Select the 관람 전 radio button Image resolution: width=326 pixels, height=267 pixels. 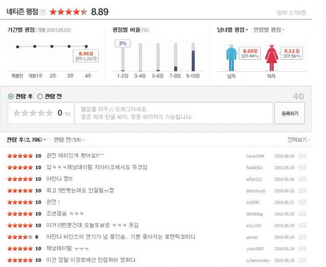[x=40, y=96]
